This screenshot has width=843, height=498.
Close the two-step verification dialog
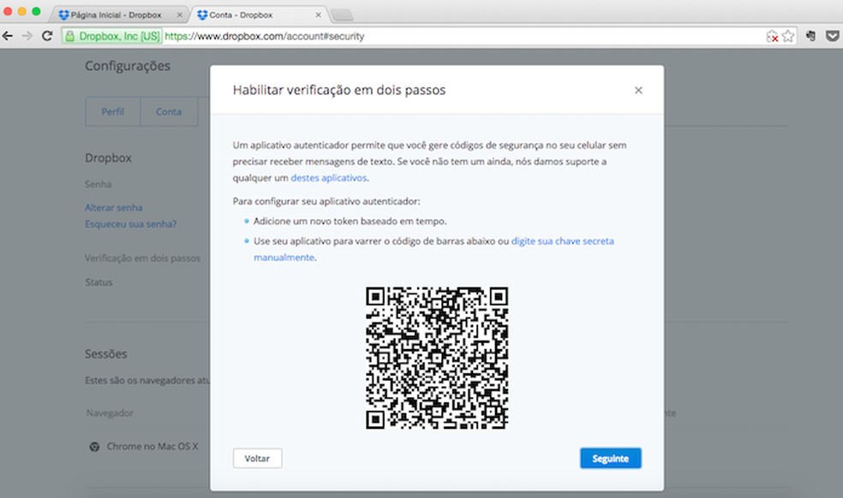(638, 90)
